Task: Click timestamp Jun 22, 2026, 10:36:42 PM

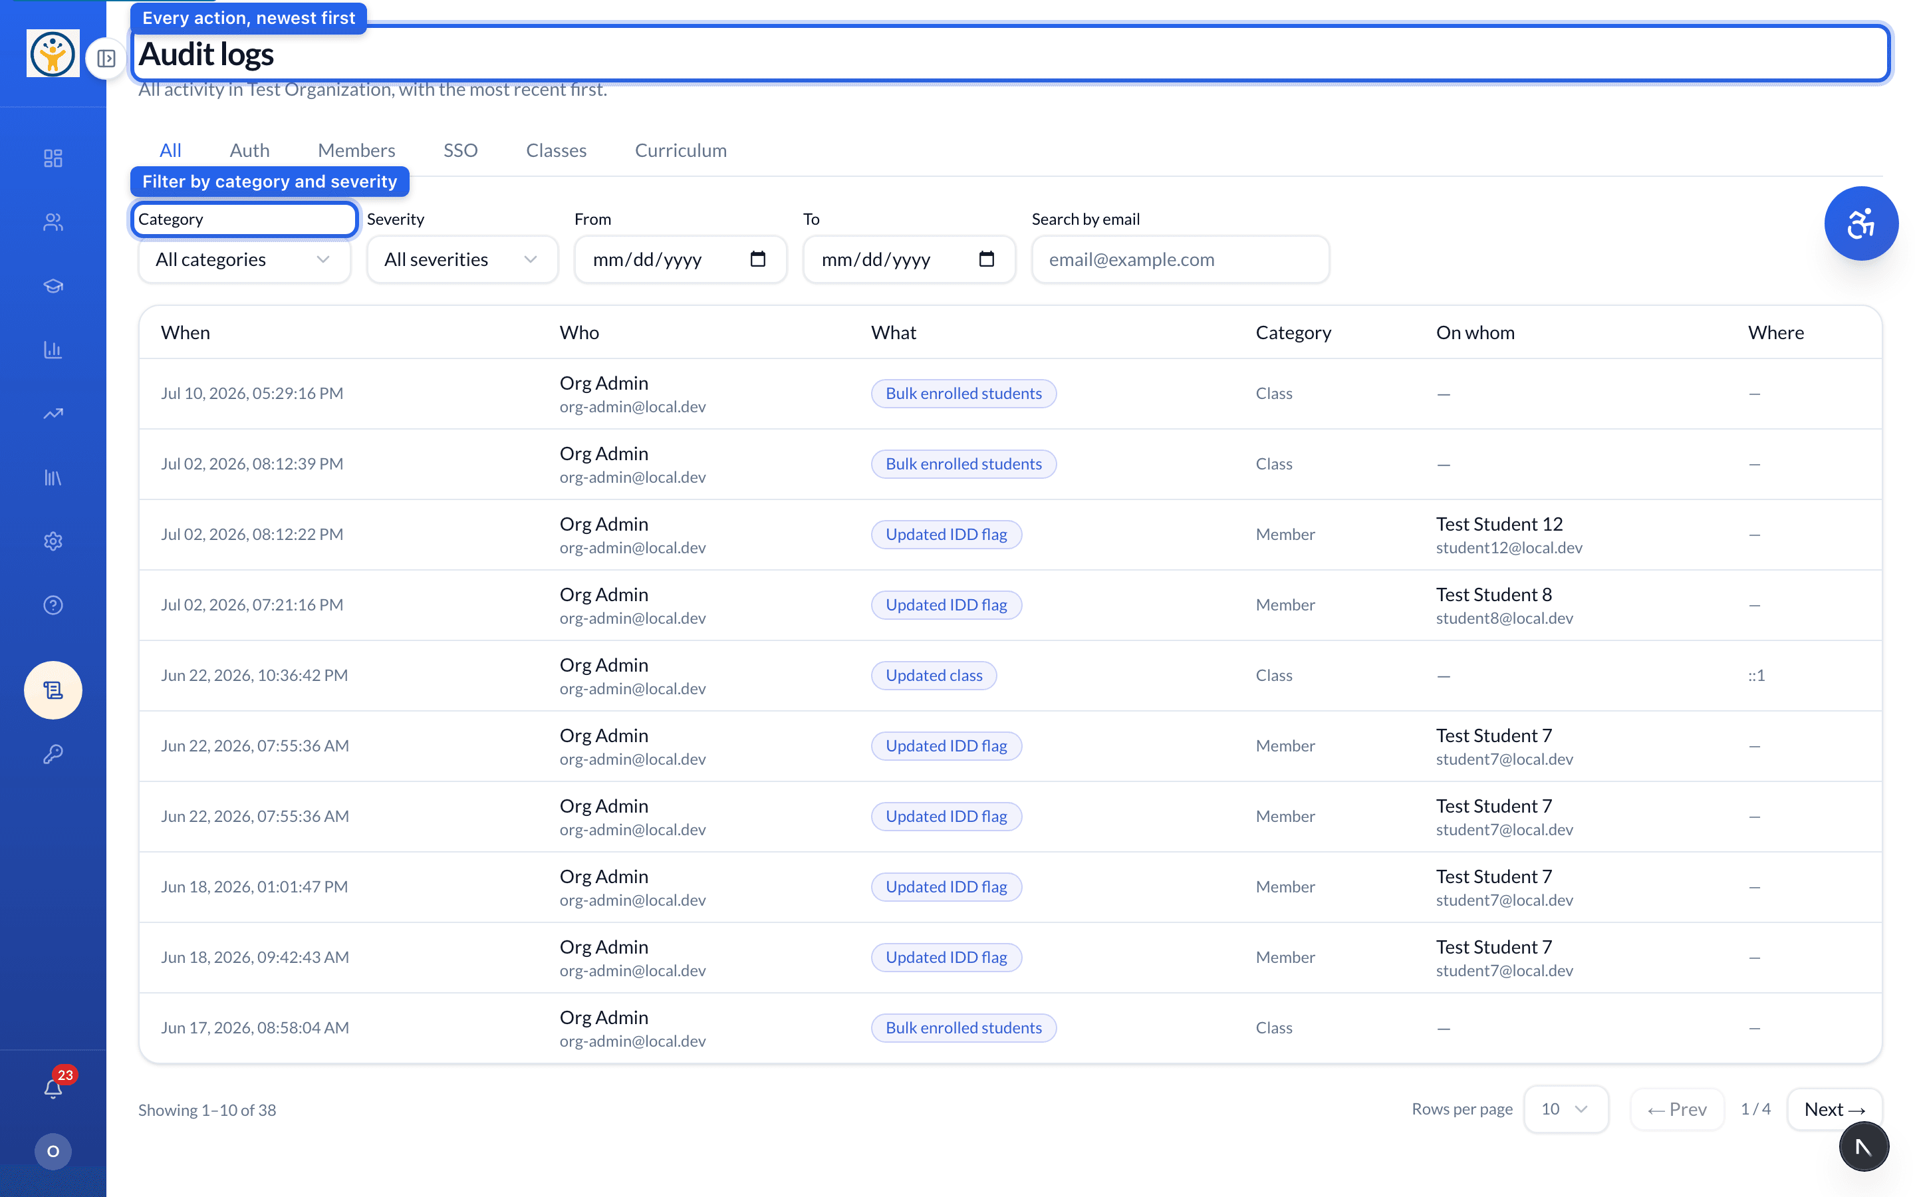Action: [x=254, y=675]
